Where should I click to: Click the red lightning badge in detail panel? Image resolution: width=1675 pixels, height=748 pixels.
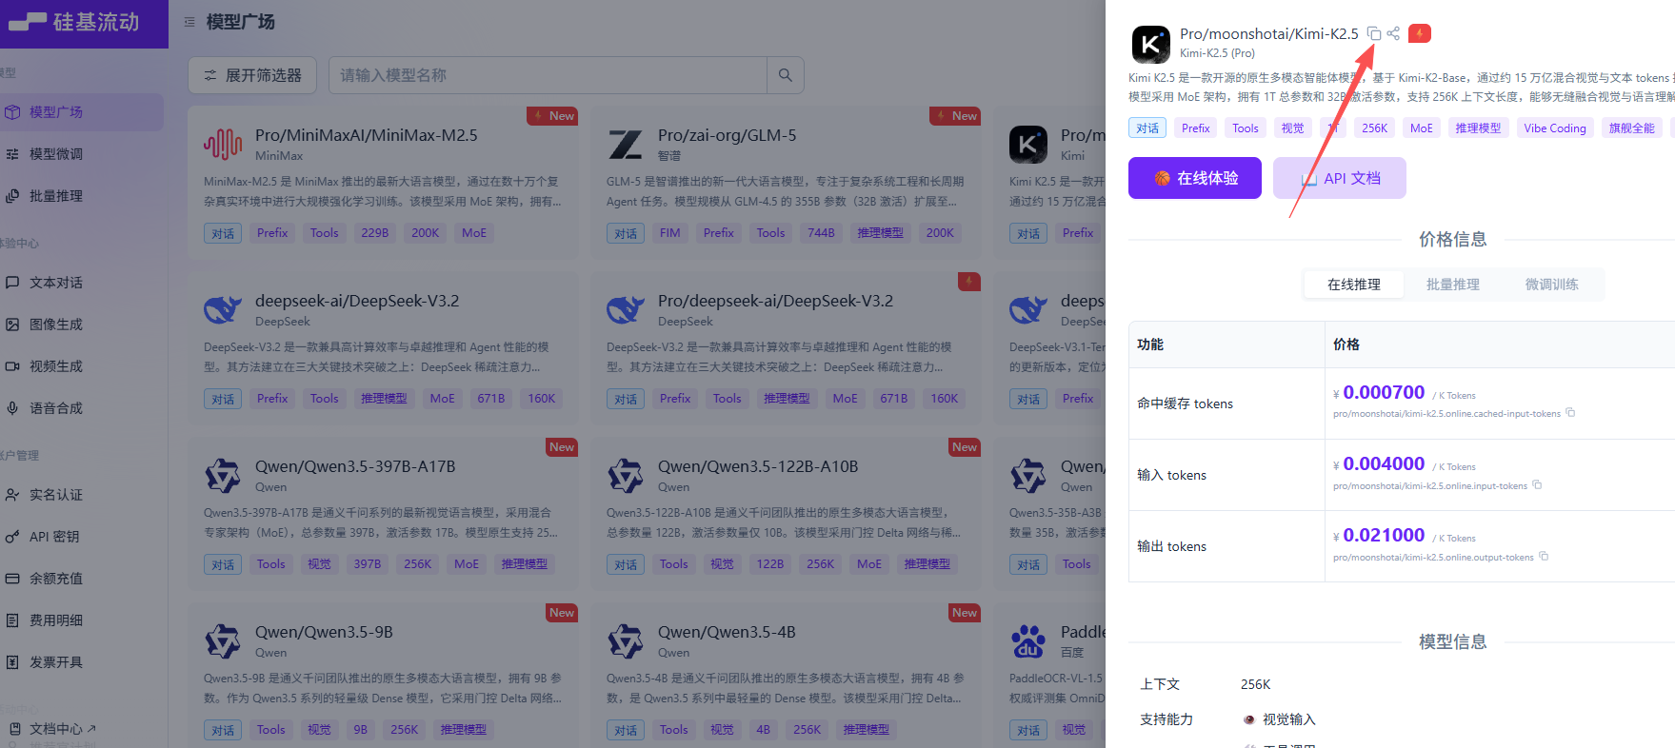(1420, 33)
